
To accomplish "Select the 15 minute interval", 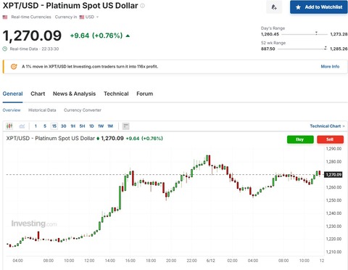I will coord(54,126).
